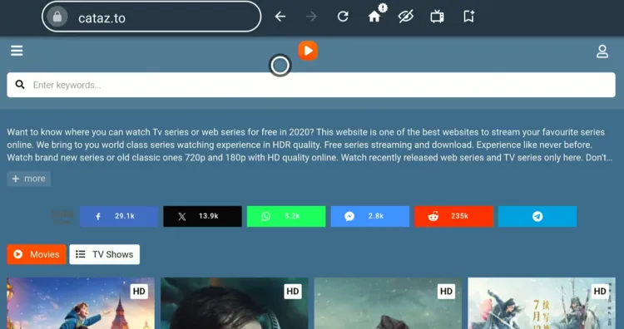Reload the page with refresh icon
624x329 pixels.
[x=343, y=17]
